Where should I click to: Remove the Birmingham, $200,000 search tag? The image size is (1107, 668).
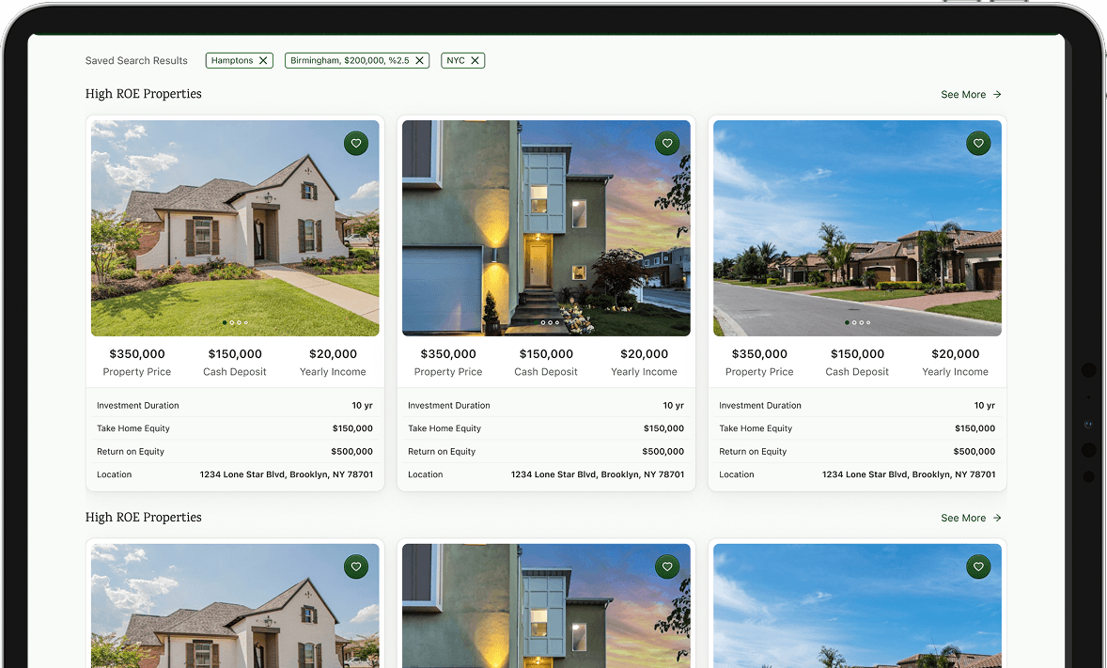[x=420, y=61]
